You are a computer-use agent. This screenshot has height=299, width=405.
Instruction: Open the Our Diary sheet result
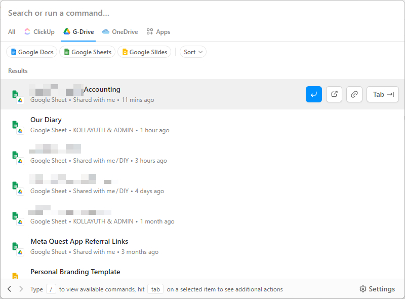pyautogui.click(x=202, y=125)
